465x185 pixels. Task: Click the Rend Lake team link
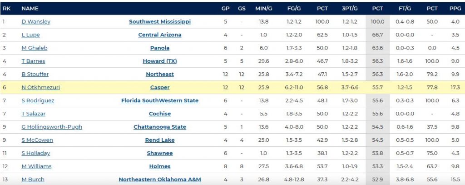coord(160,140)
